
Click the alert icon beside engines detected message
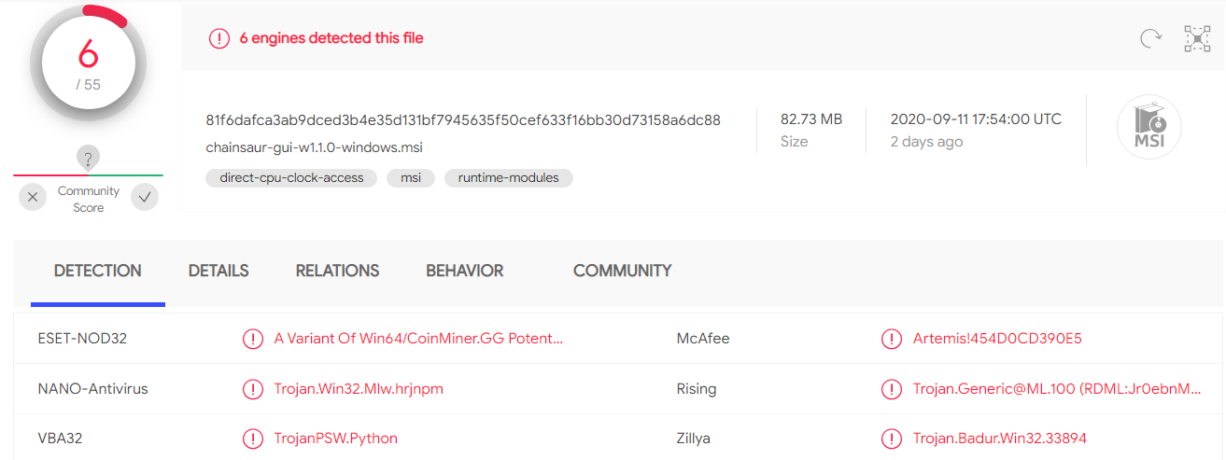pyautogui.click(x=218, y=38)
